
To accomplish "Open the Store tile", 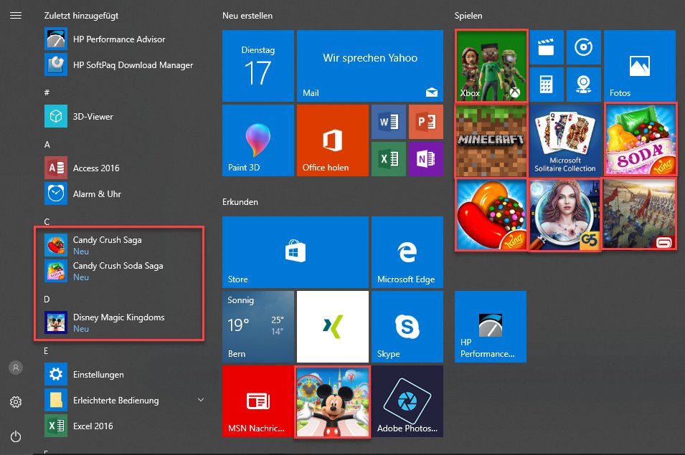I will [296, 252].
